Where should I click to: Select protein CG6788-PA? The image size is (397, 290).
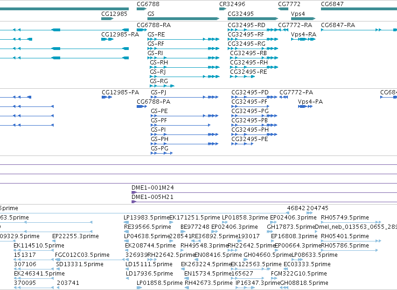(153, 102)
